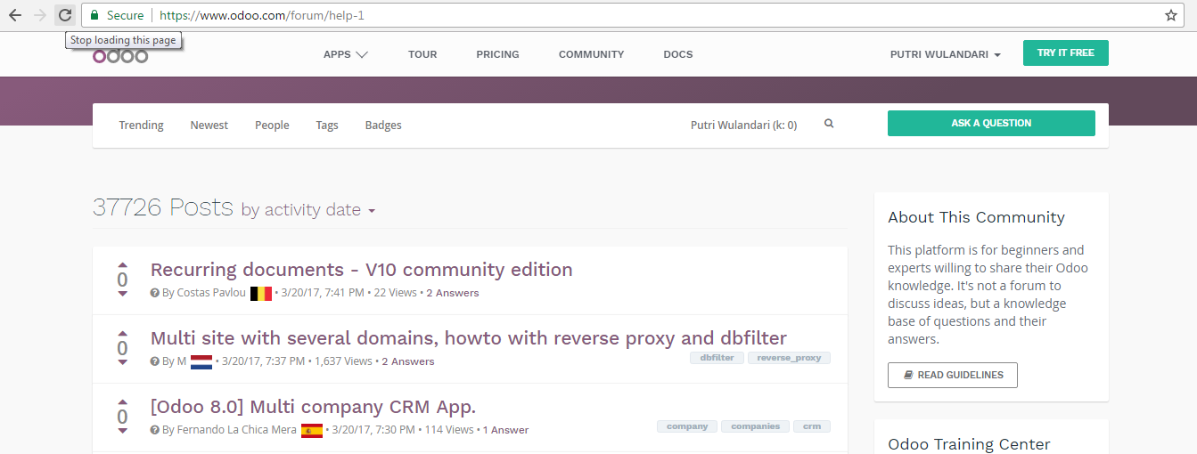The height and width of the screenshot is (454, 1197).
Task: Click Netherlands flag next to author M
Action: point(201,361)
